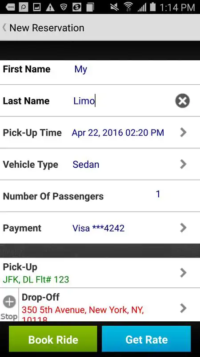Open the Drop-Off address chevron

tap(183, 308)
